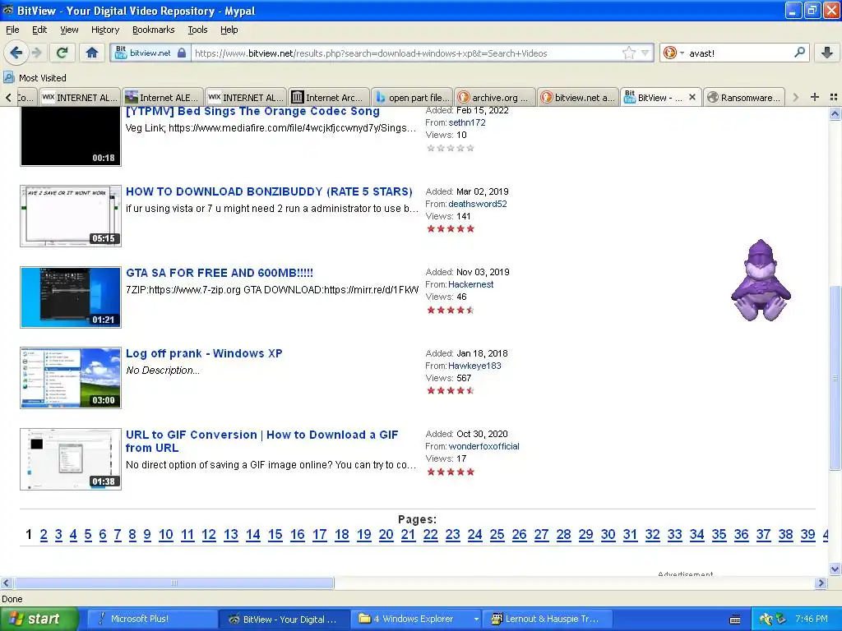
Task: Open the search engine selector dropdown
Action: [674, 53]
